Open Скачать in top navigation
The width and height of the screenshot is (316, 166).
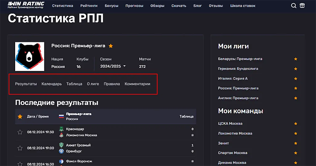179,6
